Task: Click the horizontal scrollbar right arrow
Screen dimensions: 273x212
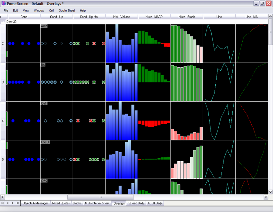Action: (x=266, y=197)
